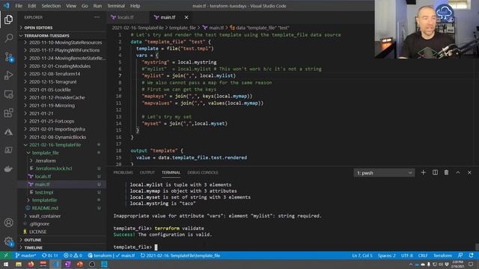
Task: Open the Remote Explorer view
Action: click(8, 95)
